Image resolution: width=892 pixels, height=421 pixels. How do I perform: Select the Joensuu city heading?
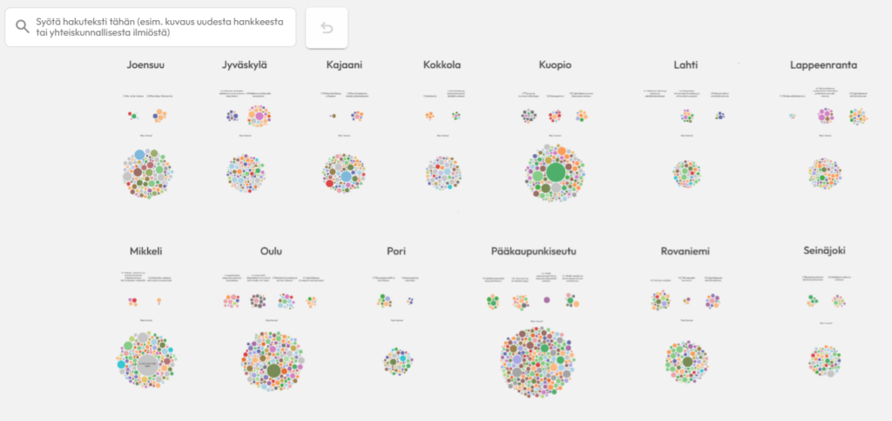tap(146, 65)
